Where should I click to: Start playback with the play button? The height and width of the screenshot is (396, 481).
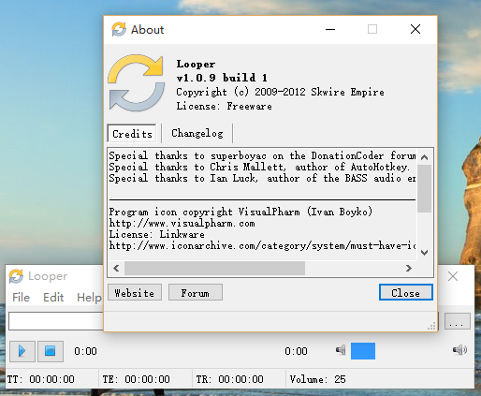click(x=22, y=351)
